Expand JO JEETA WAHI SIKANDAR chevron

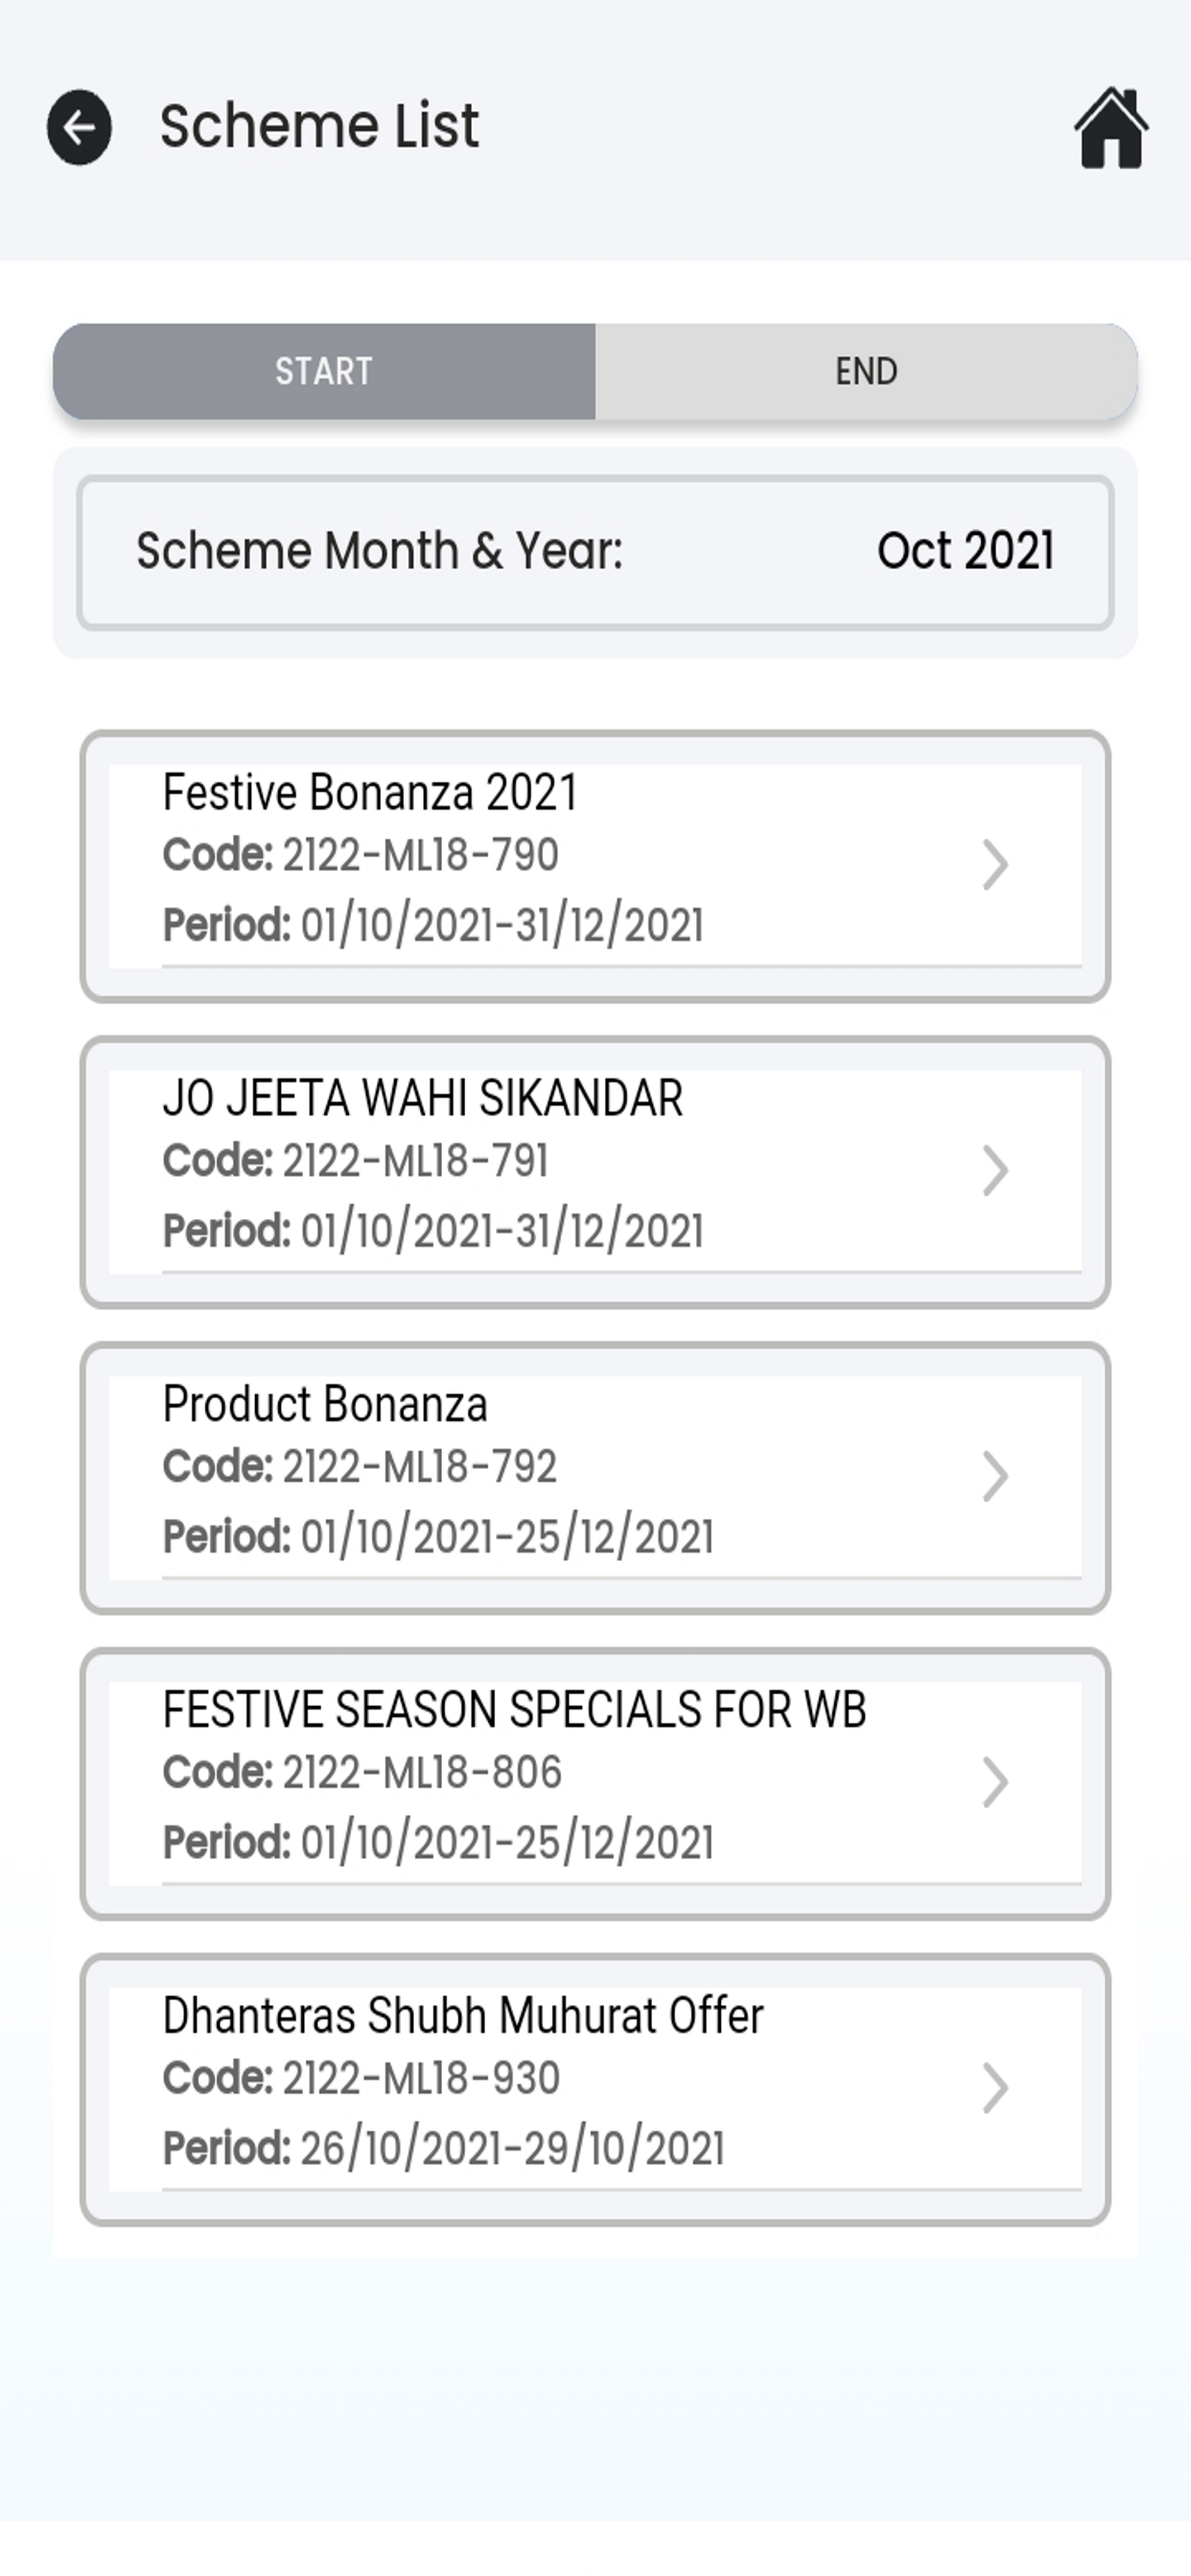(994, 1171)
